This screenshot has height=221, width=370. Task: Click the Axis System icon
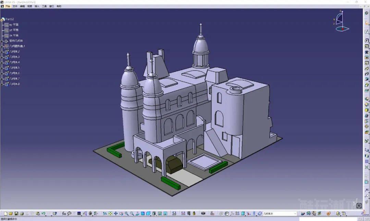tap(232, 213)
